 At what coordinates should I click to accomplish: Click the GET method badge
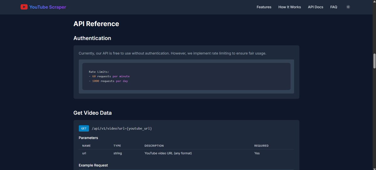84,128
